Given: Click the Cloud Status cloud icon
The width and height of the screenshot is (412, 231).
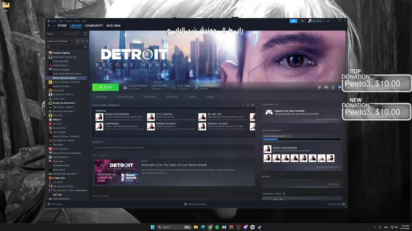Looking at the screenshot, I should click(x=125, y=87).
